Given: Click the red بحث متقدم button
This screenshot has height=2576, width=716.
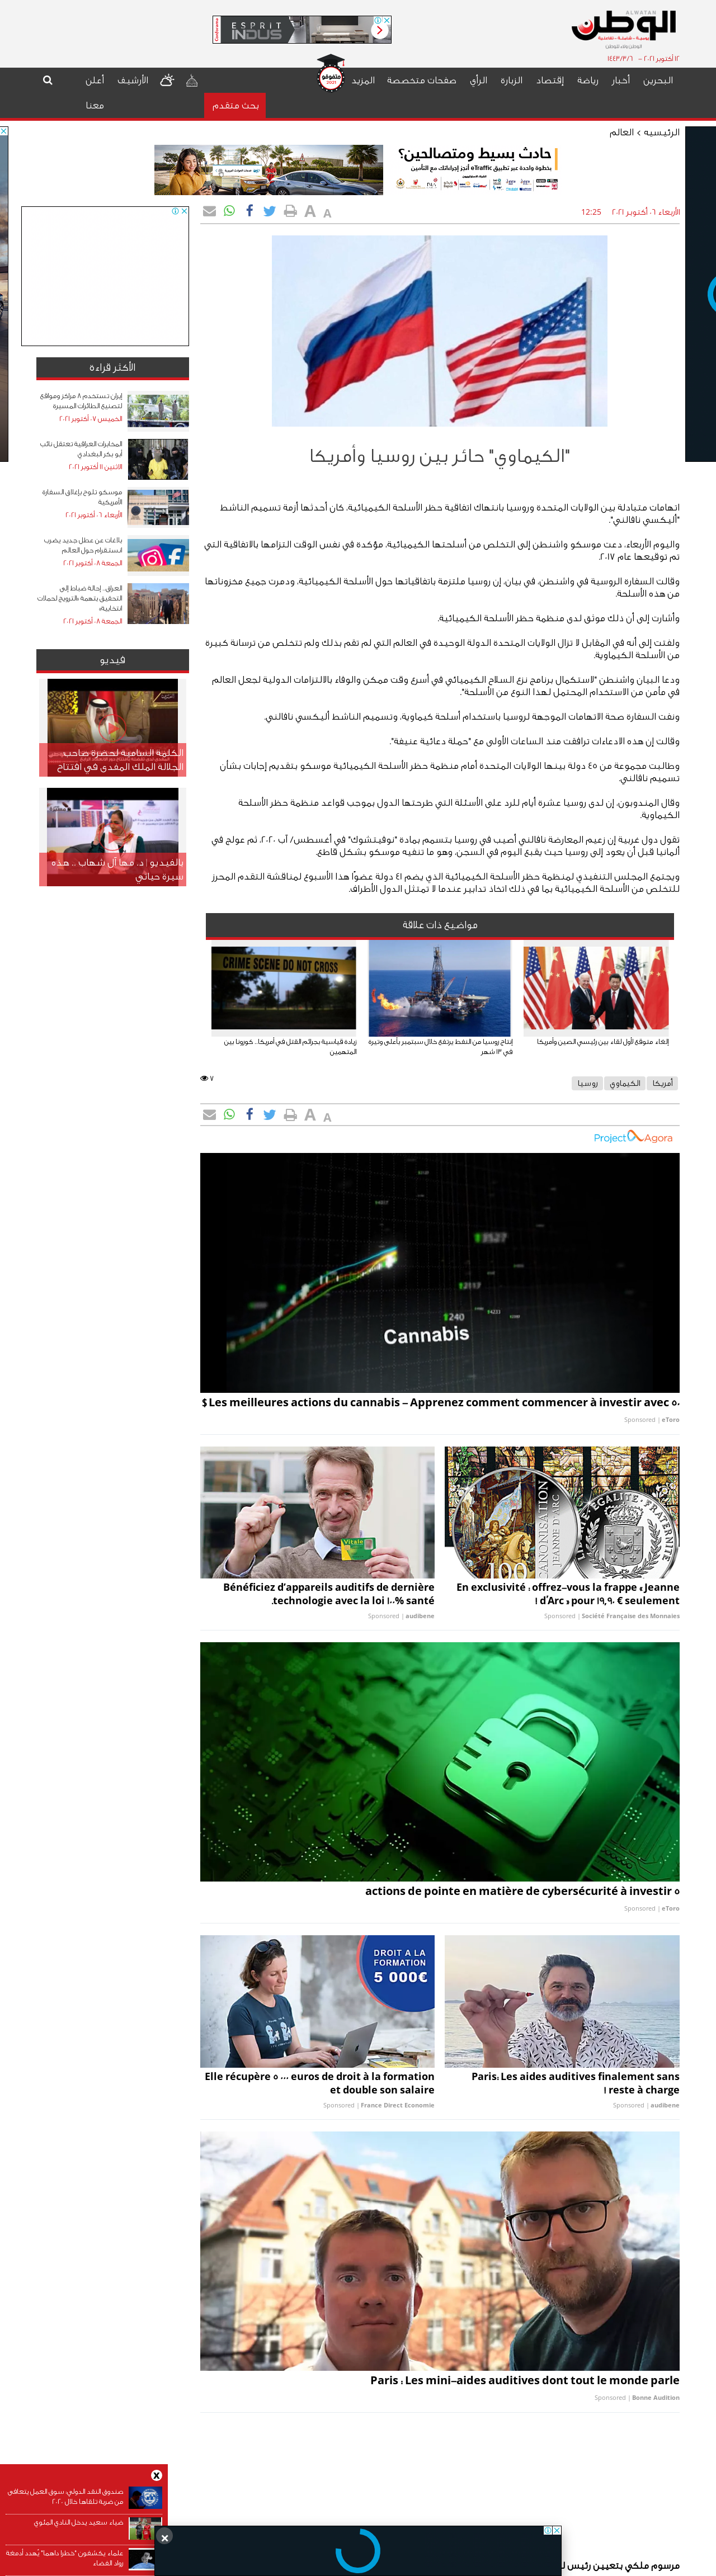Looking at the screenshot, I should coord(235,105).
